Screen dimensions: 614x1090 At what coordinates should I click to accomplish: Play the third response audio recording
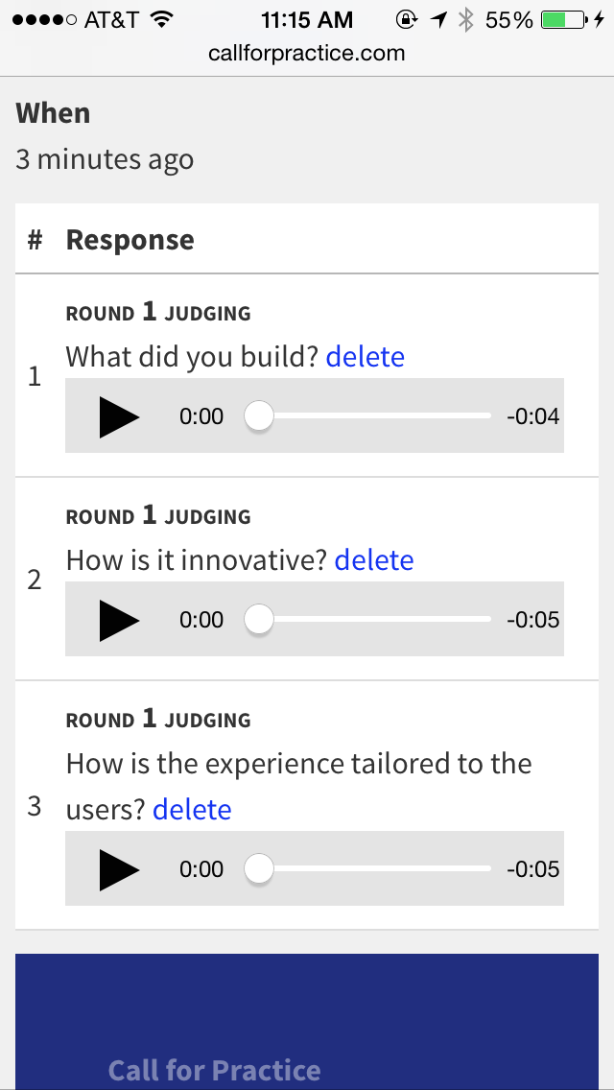point(119,869)
